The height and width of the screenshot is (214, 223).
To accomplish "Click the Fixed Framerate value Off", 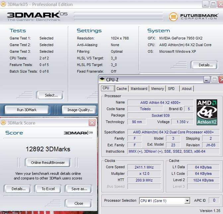I will coord(113,71).
